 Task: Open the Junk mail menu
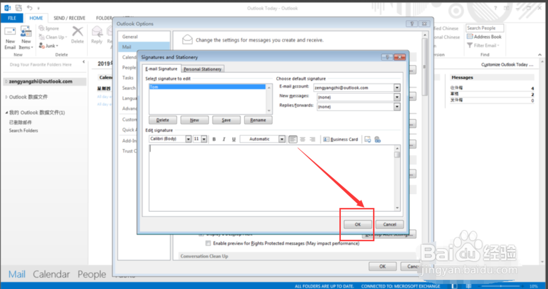49,46
